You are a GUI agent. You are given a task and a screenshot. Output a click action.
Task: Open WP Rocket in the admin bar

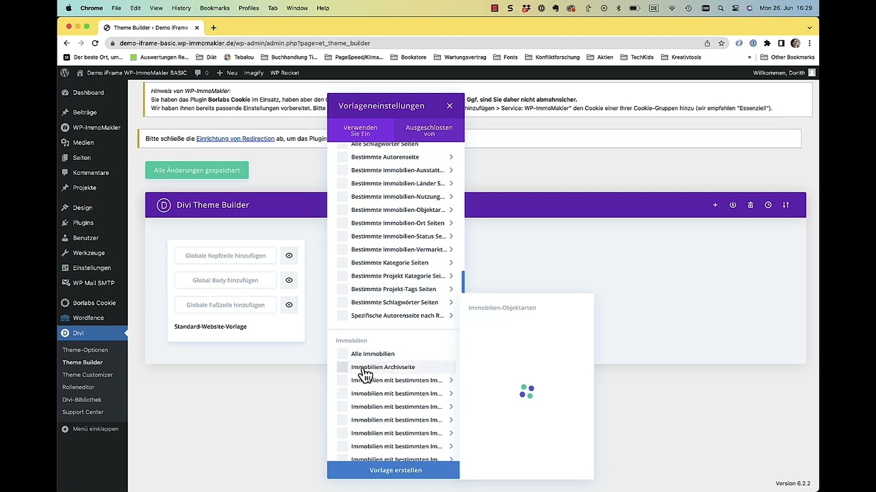pos(285,72)
